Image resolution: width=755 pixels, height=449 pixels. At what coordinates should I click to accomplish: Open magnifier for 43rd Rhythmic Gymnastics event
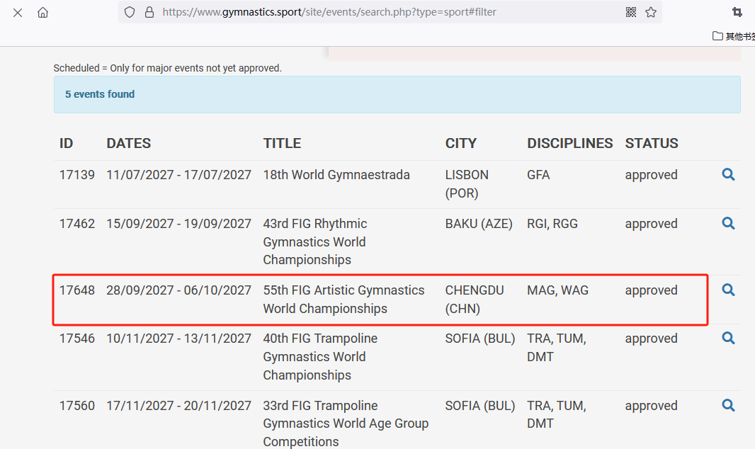[x=728, y=223]
